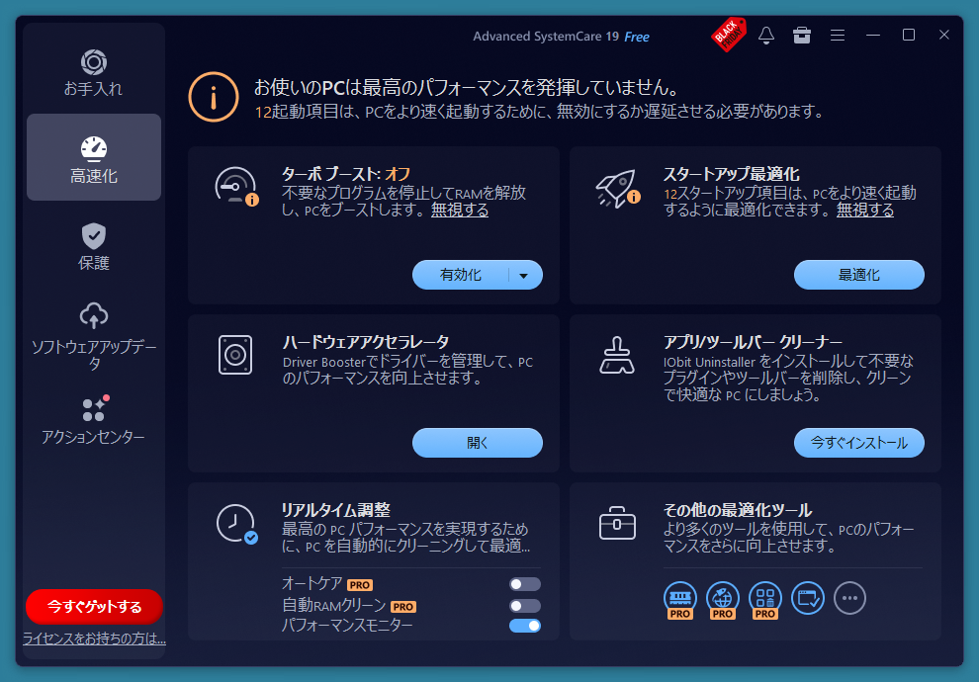979x682 pixels.
Task: Switch to the お手入れ tab
Action: (94, 73)
